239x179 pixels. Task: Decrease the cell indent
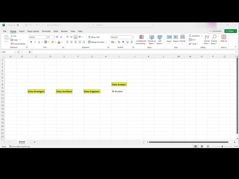click(80, 42)
